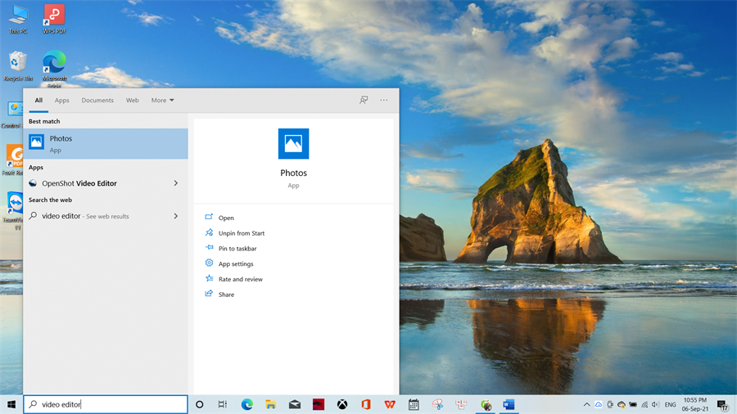This screenshot has height=414, width=737.
Task: Click the Microsoft Edge taskbar icon
Action: click(x=246, y=404)
